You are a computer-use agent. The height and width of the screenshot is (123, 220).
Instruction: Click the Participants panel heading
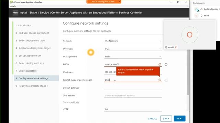[x=199, y=3]
